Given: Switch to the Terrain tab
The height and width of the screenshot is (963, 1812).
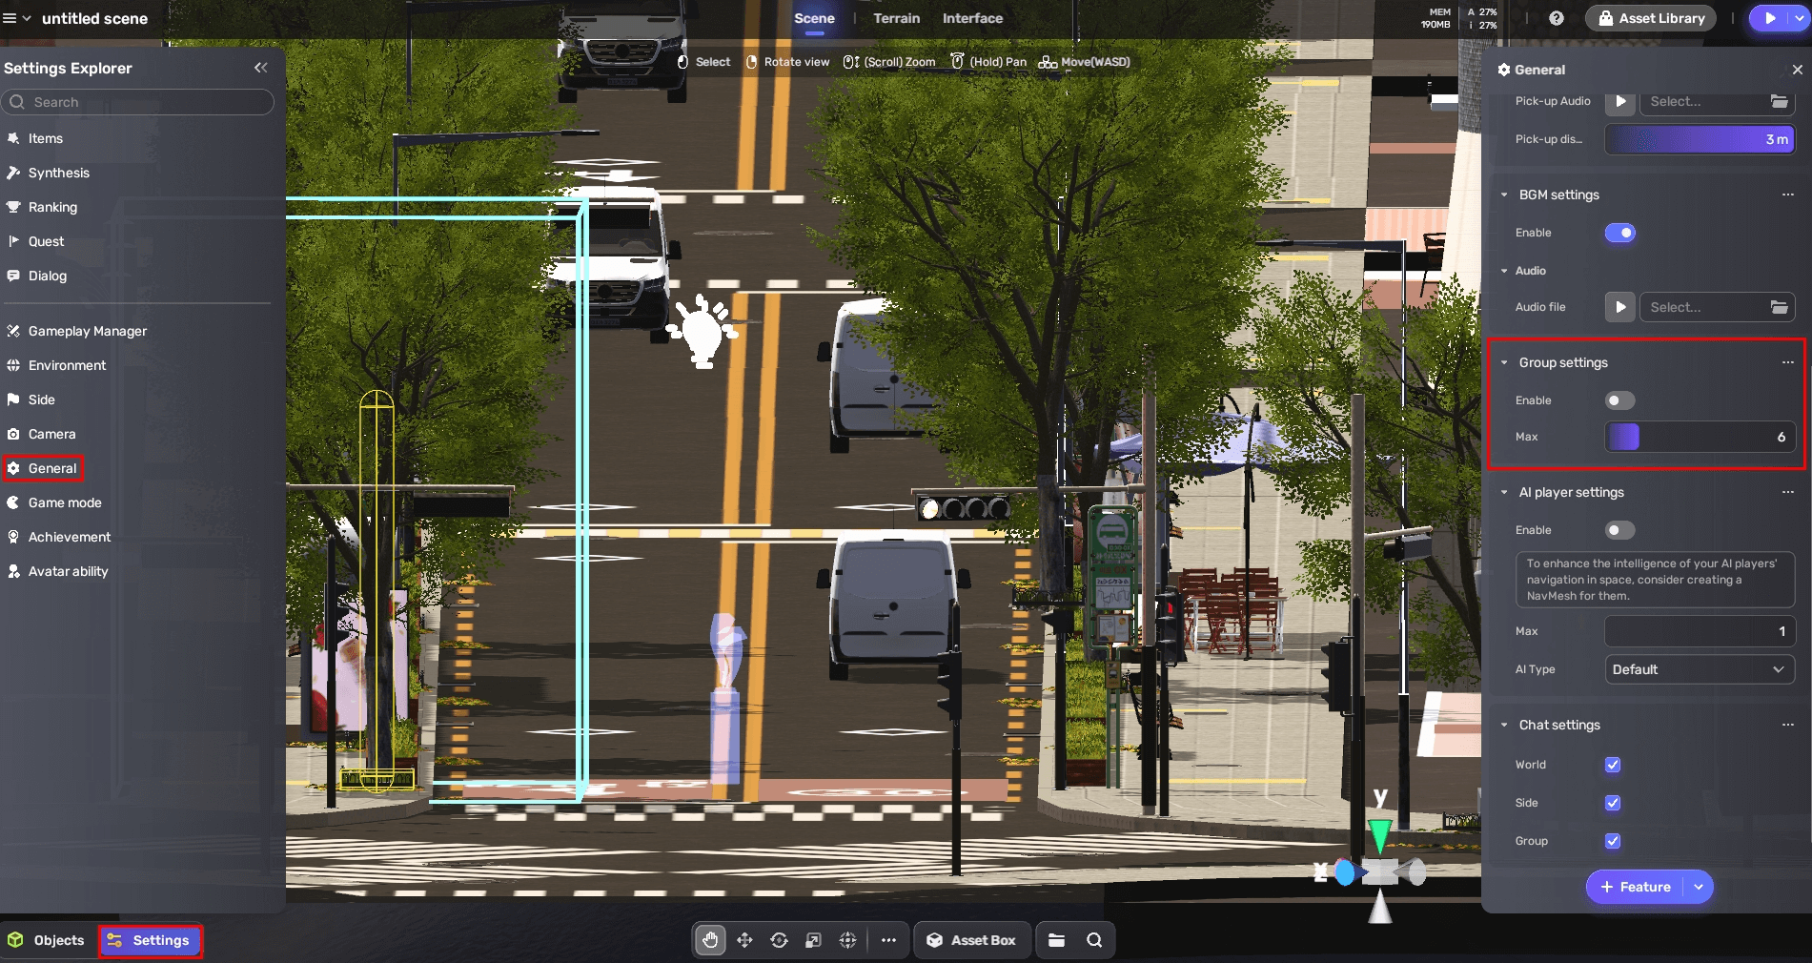Looking at the screenshot, I should point(896,18).
